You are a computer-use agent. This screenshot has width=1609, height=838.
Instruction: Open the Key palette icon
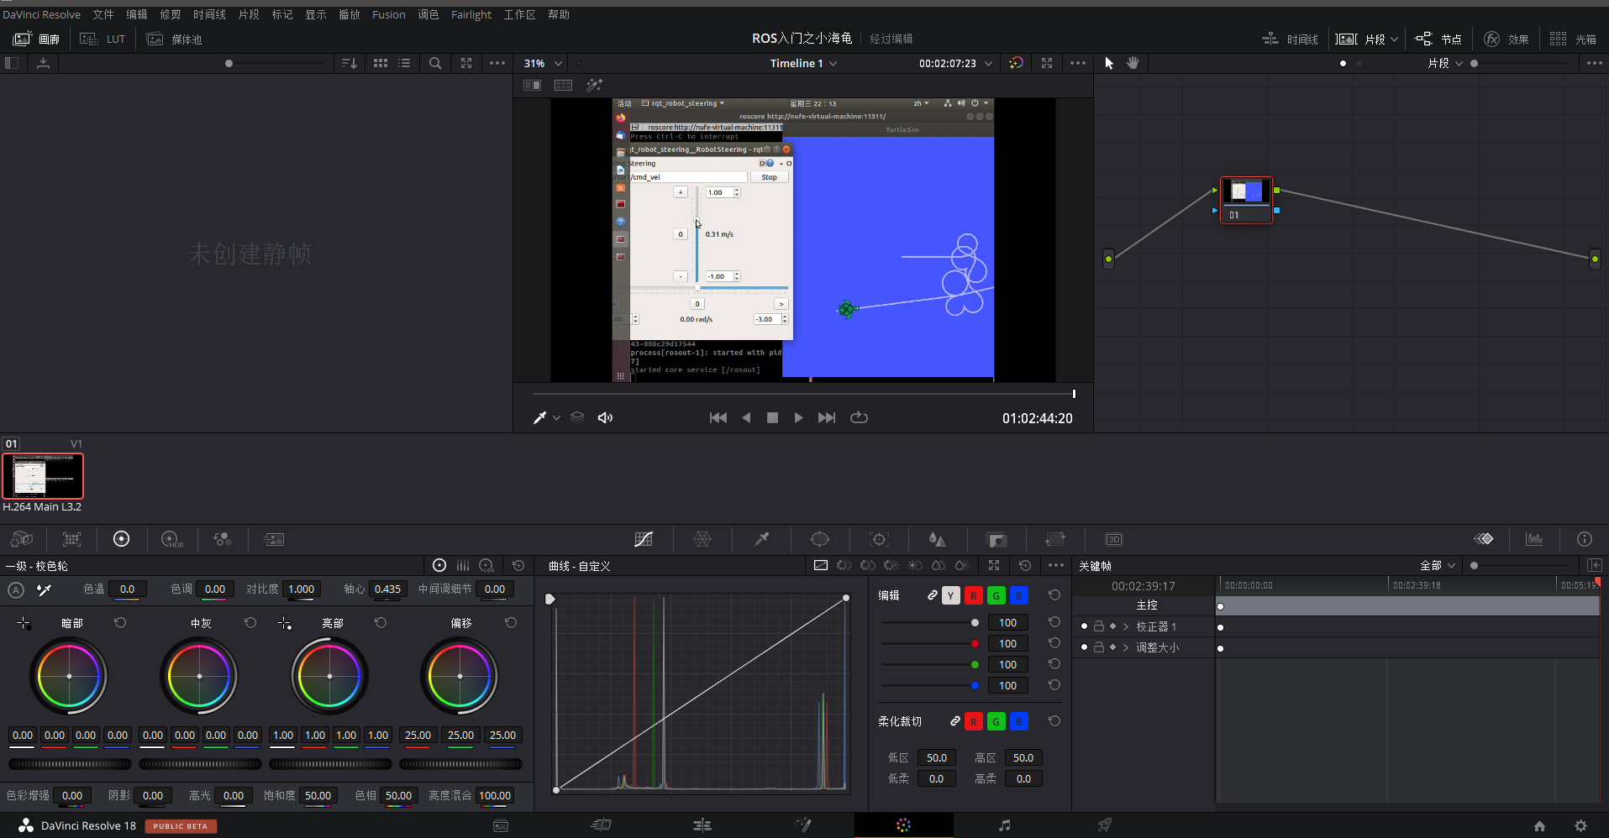[x=996, y=539]
